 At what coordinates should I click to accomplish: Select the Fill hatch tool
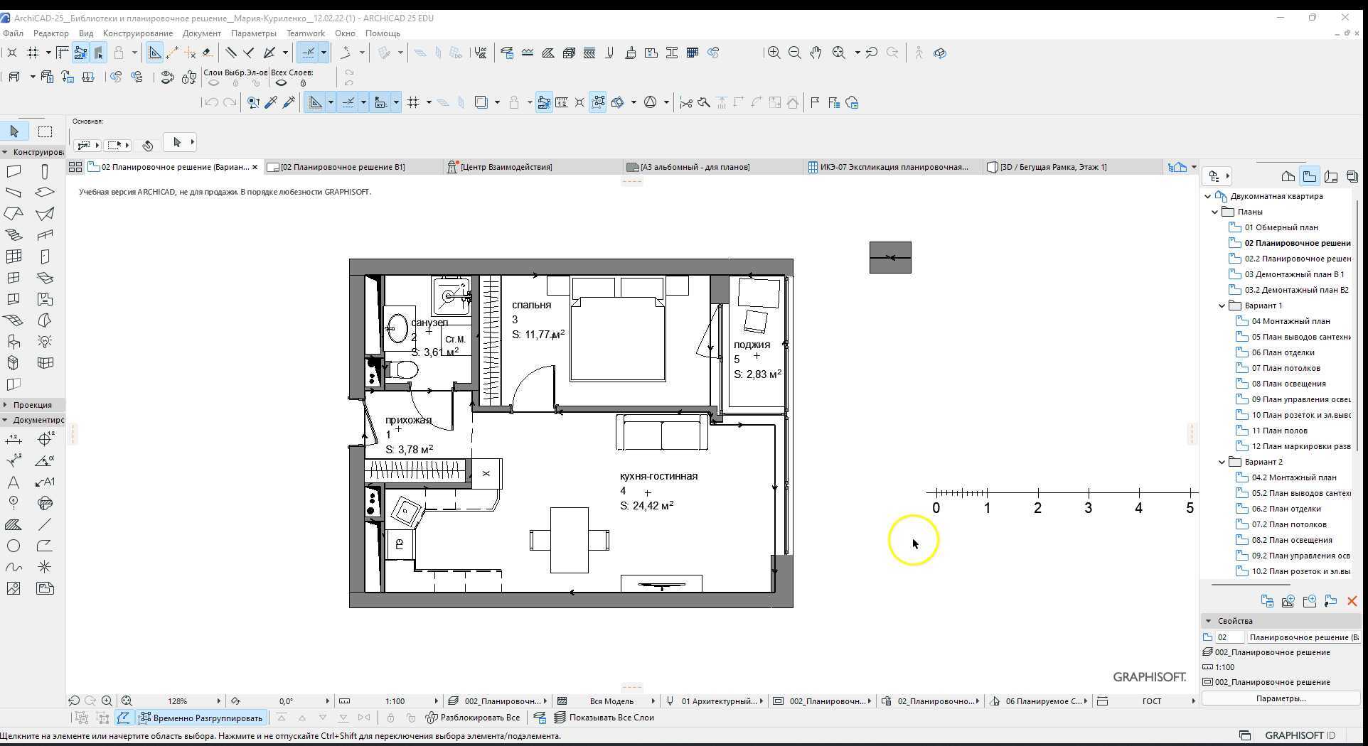(14, 525)
